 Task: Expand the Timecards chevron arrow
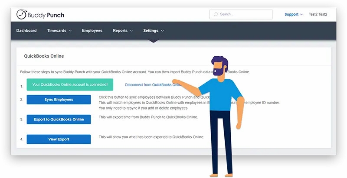pos(70,31)
